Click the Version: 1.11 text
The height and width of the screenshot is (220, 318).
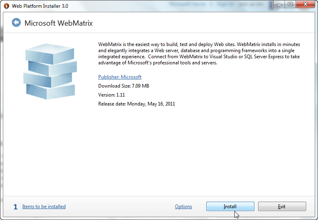click(x=112, y=95)
